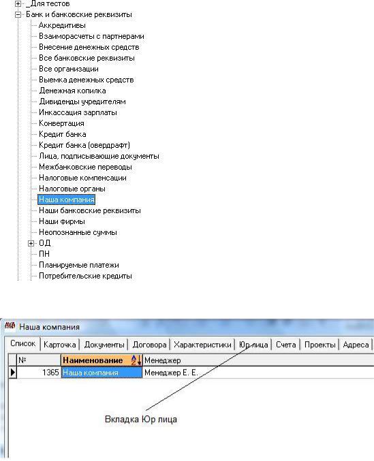Open Межбанковские переводы item
The height and width of the screenshot is (461, 374).
[85, 167]
